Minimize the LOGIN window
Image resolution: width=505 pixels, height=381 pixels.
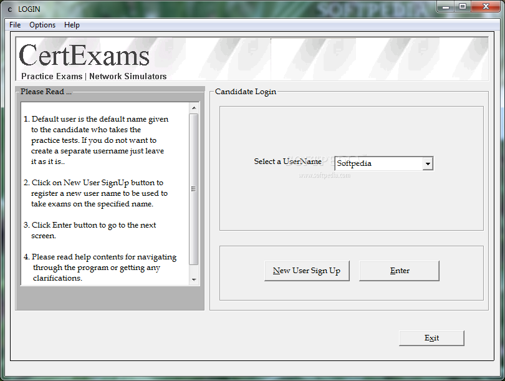[446, 7]
